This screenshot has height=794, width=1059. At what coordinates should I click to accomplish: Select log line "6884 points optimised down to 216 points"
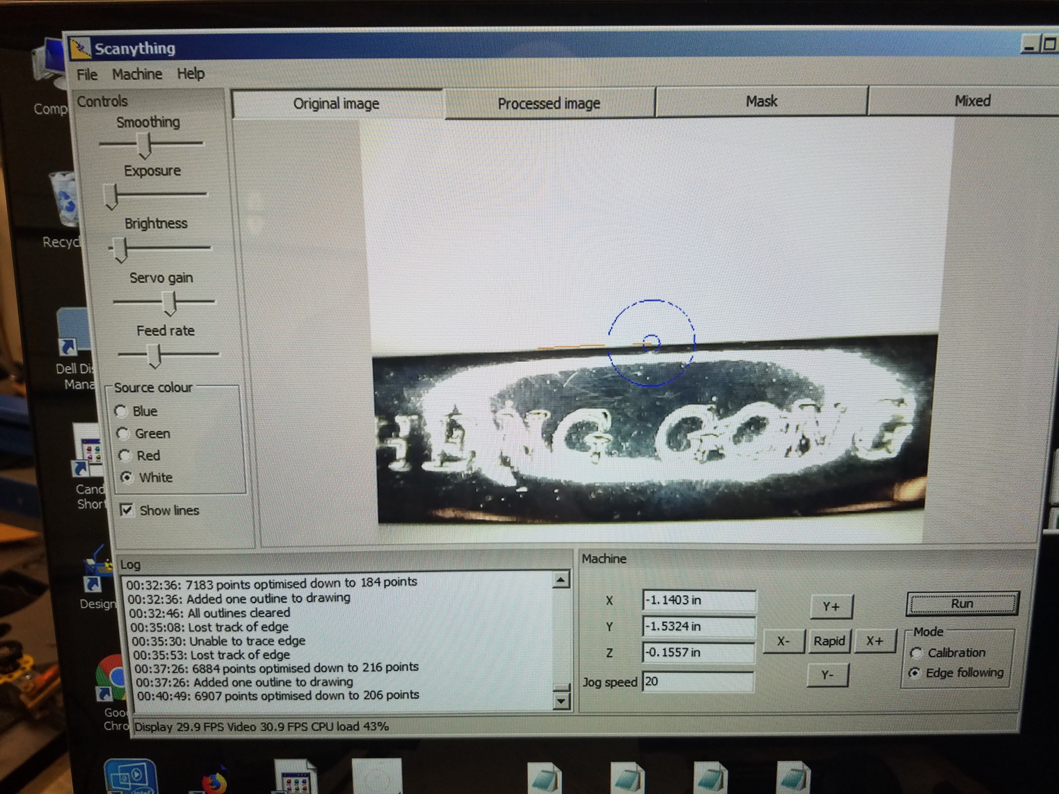coord(277,668)
